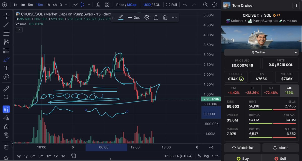Open the timezone selector showing UTC-4

[179, 156]
